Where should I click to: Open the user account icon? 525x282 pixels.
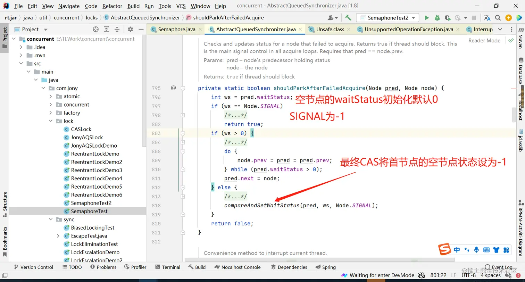point(331,18)
